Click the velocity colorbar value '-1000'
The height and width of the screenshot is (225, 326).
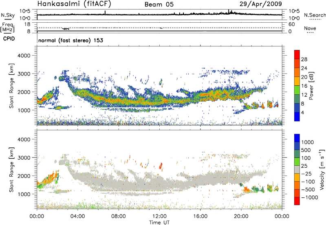[310, 197]
